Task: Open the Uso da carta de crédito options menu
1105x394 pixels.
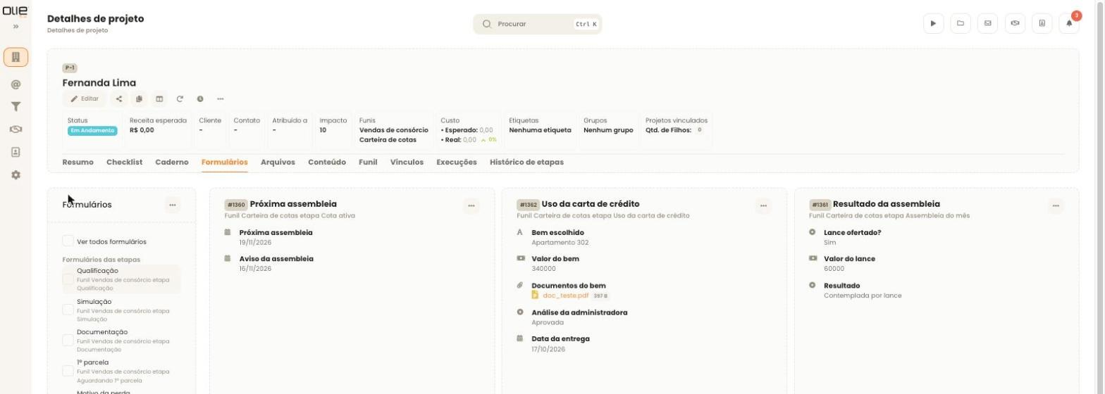Action: (763, 206)
